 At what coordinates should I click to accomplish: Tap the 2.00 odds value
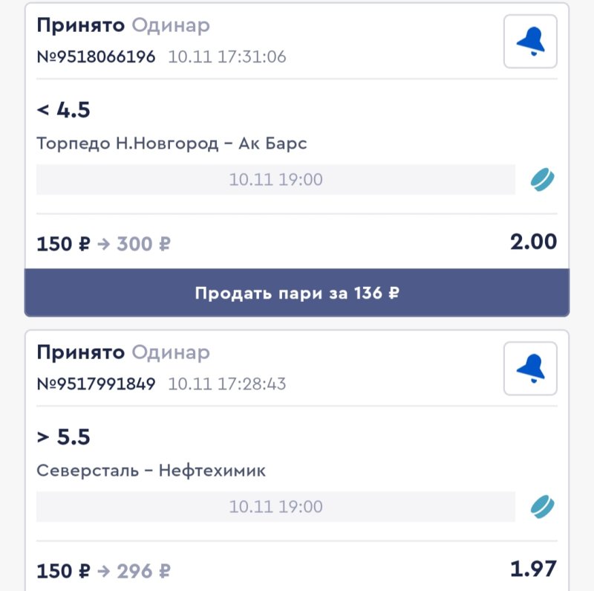tap(533, 242)
